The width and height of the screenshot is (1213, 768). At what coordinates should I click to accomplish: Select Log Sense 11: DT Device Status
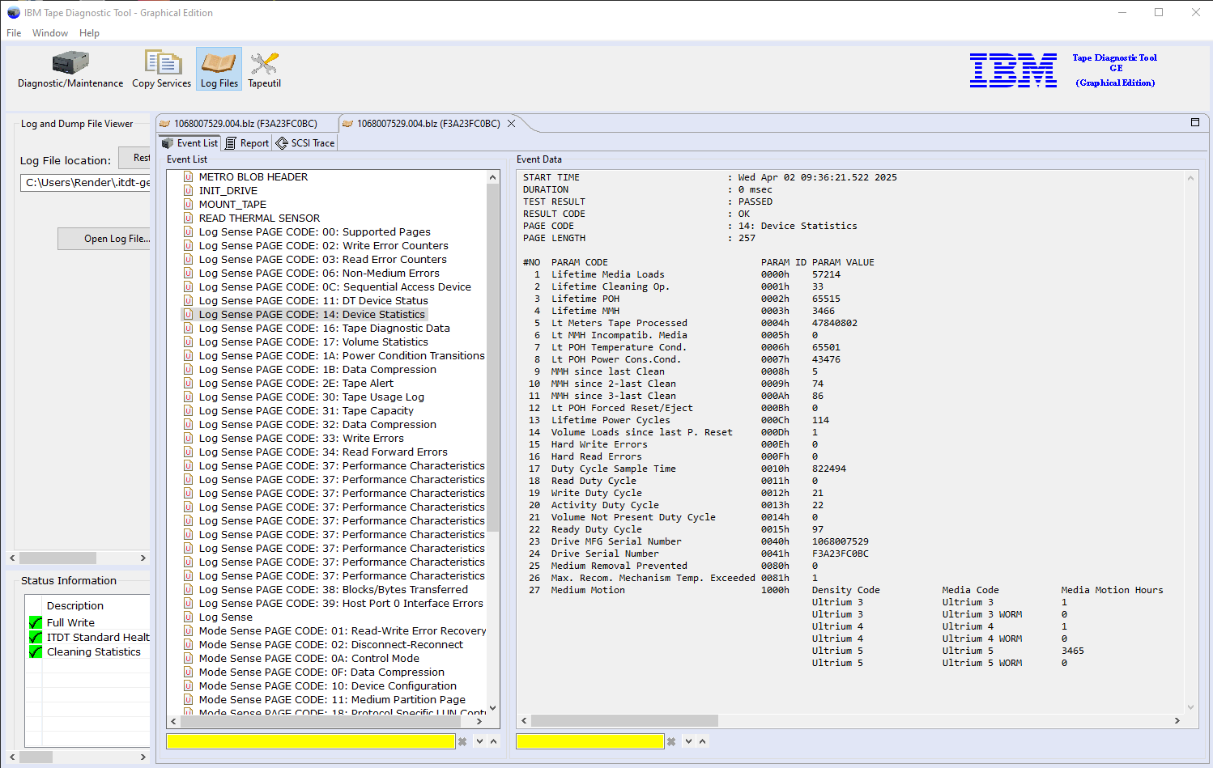click(x=313, y=300)
